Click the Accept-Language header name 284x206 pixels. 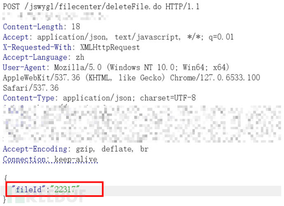click(35, 57)
